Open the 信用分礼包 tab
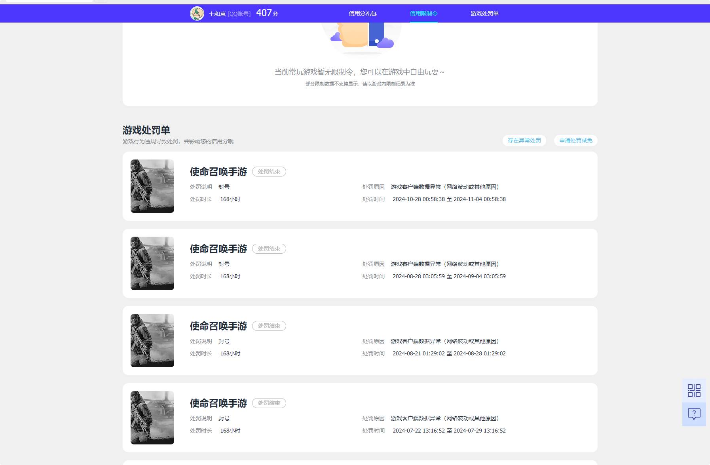Image resolution: width=710 pixels, height=465 pixels. 362,13
